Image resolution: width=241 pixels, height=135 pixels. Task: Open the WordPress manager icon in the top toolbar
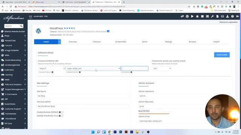pos(187,16)
